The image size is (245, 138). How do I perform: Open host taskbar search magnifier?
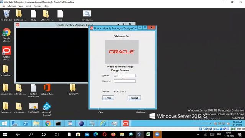pyautogui.click(x=31, y=135)
